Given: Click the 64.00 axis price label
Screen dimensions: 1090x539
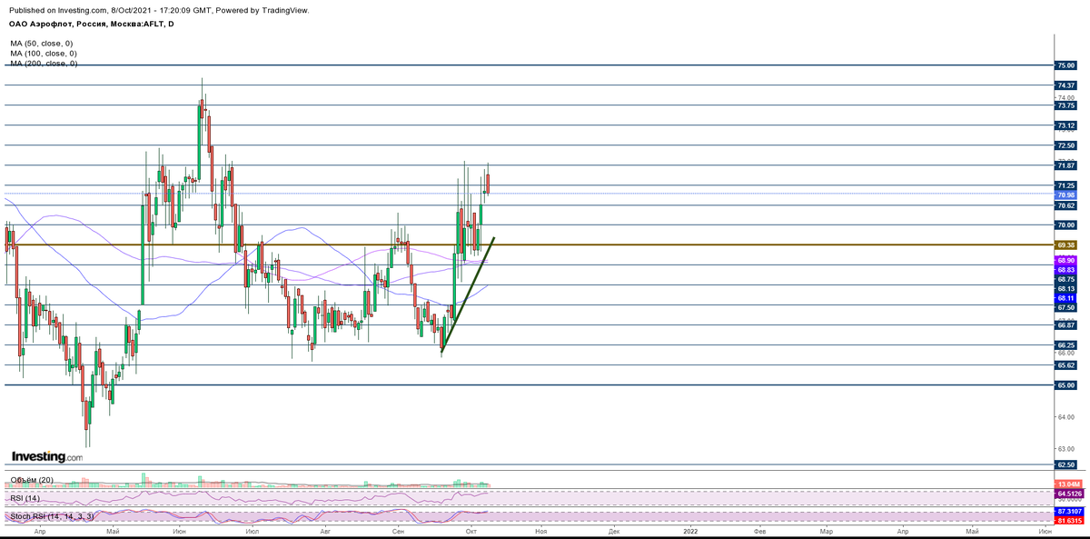Looking at the screenshot, I should coord(1065,417).
